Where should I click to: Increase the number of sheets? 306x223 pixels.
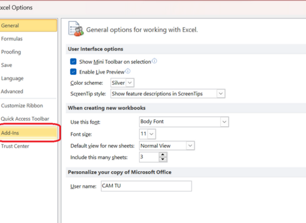click(x=163, y=154)
